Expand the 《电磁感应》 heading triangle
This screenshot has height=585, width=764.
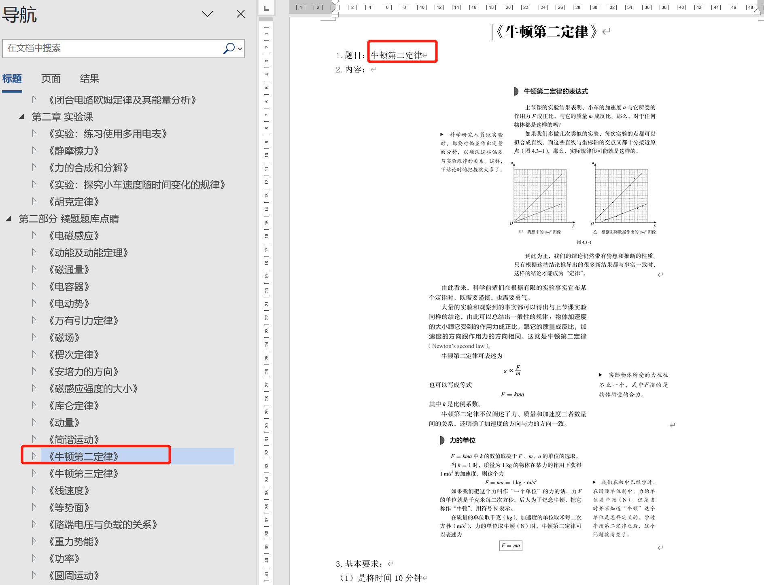tap(34, 236)
